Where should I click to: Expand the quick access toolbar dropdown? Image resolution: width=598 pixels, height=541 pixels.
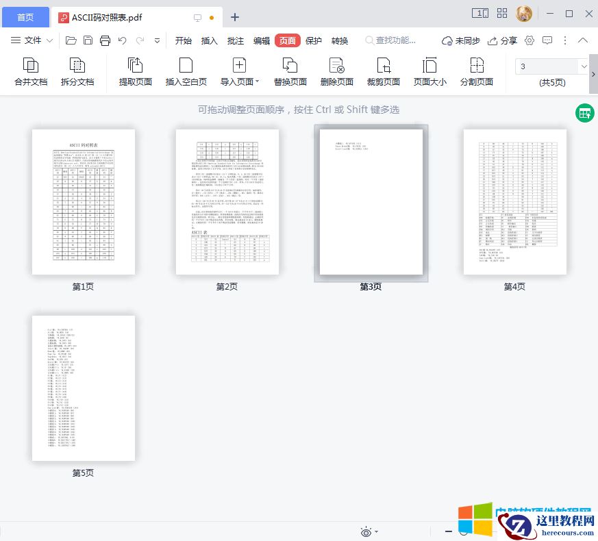pyautogui.click(x=157, y=41)
